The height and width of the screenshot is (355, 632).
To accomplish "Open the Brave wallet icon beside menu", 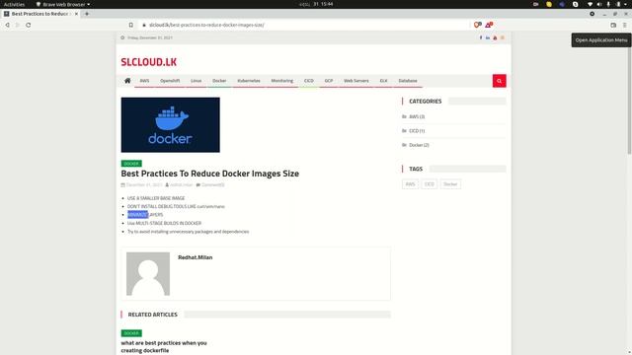I will 613,25.
